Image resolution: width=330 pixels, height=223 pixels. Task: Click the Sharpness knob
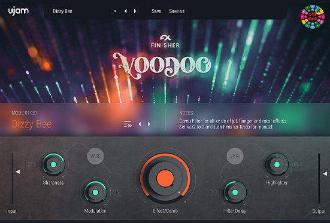(x=53, y=164)
